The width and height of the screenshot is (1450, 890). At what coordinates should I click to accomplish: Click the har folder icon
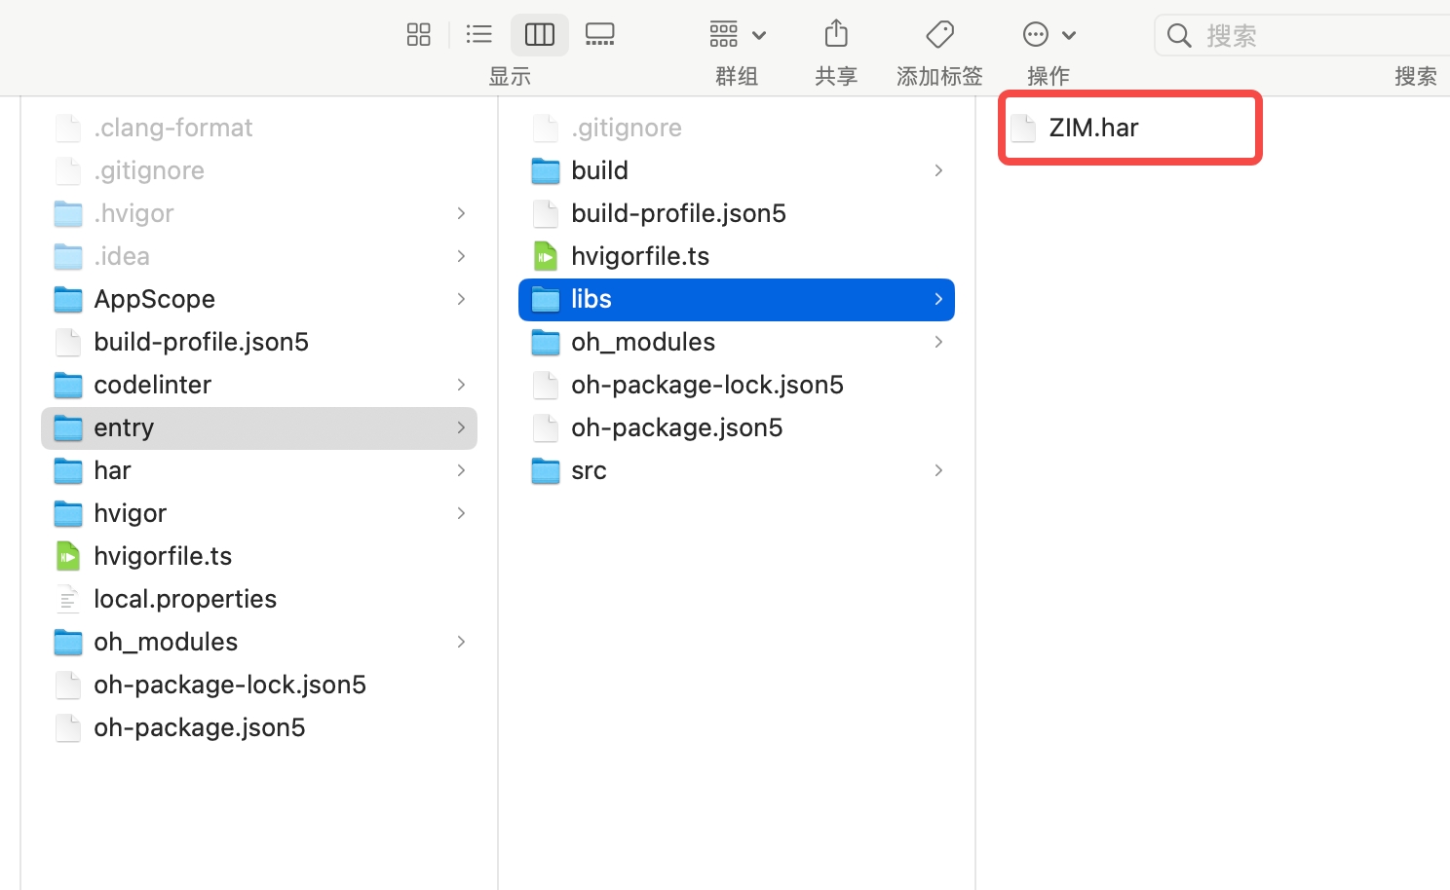pyautogui.click(x=68, y=470)
